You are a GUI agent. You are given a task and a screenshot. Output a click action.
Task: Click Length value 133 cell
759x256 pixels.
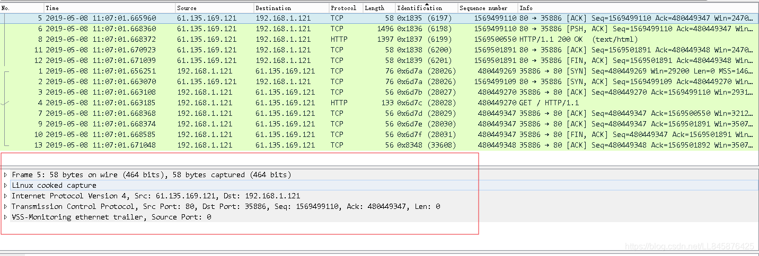coord(387,103)
